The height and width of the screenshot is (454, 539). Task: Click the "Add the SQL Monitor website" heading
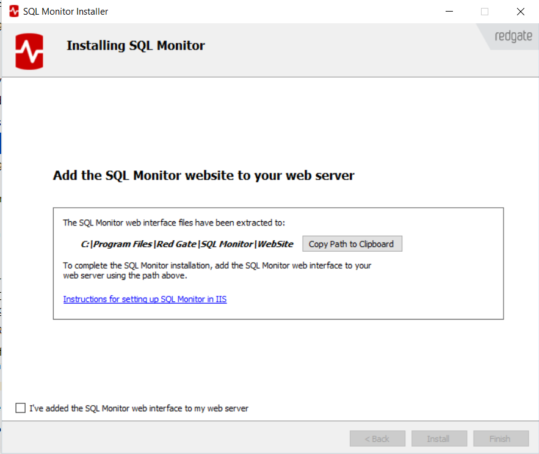coord(203,175)
